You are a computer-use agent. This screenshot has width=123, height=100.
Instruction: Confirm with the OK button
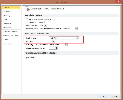(103, 96)
